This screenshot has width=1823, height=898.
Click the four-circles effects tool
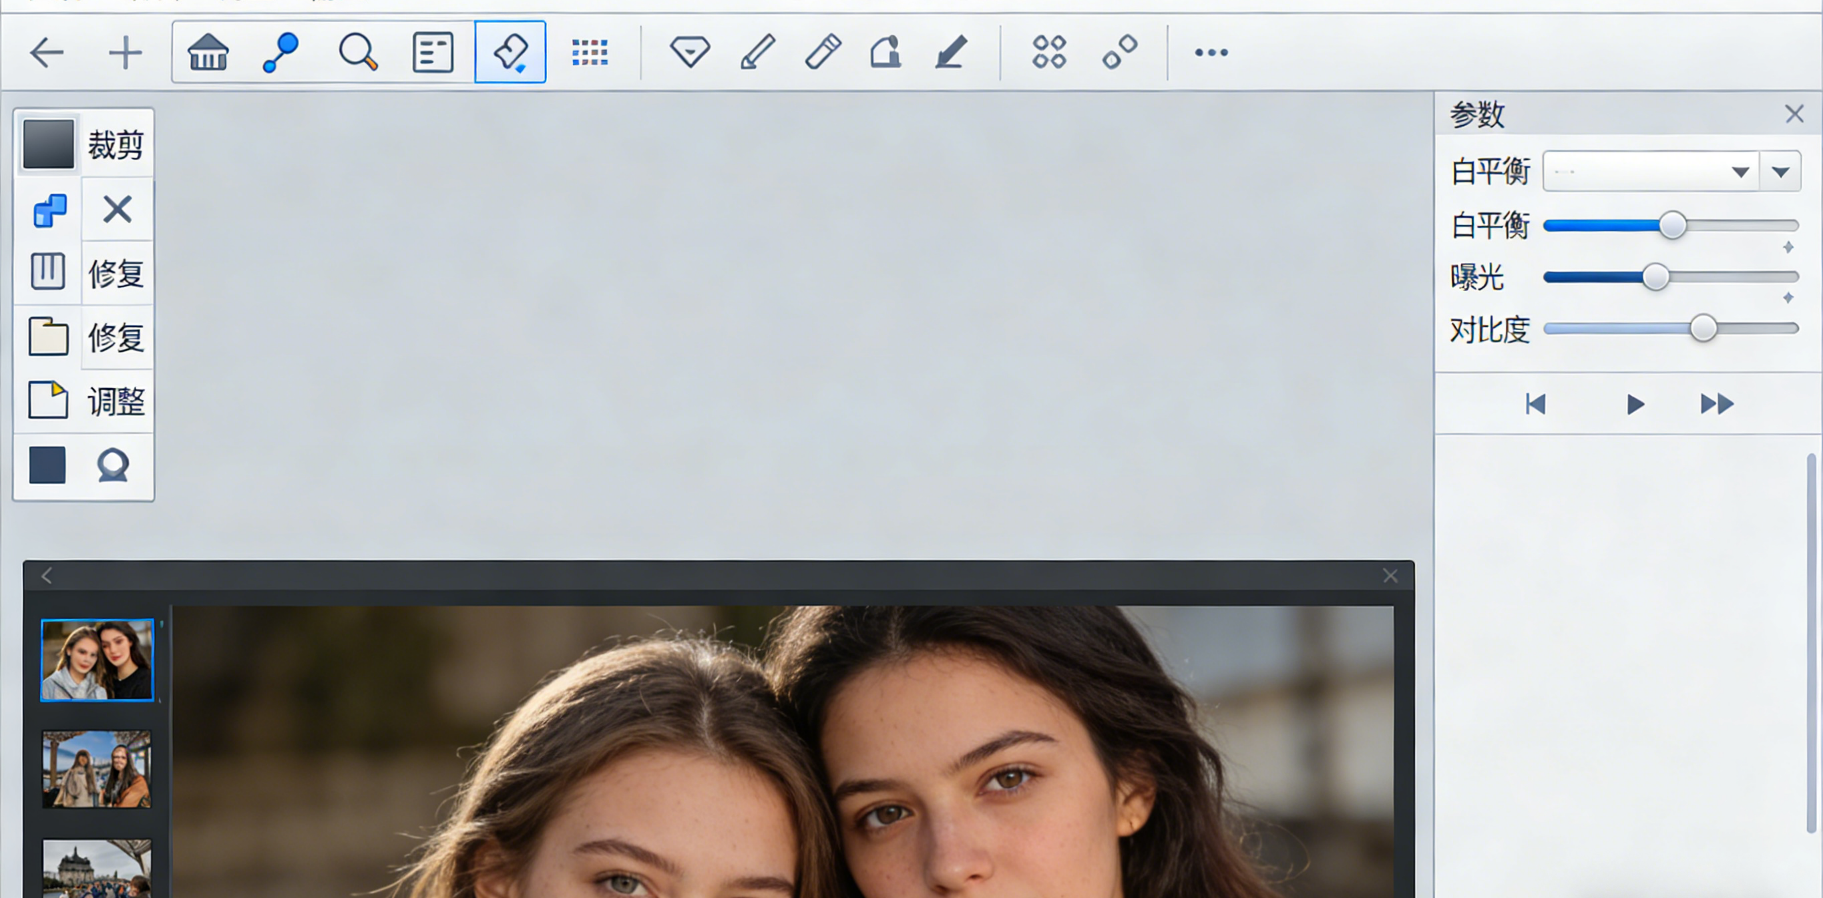(x=1050, y=51)
